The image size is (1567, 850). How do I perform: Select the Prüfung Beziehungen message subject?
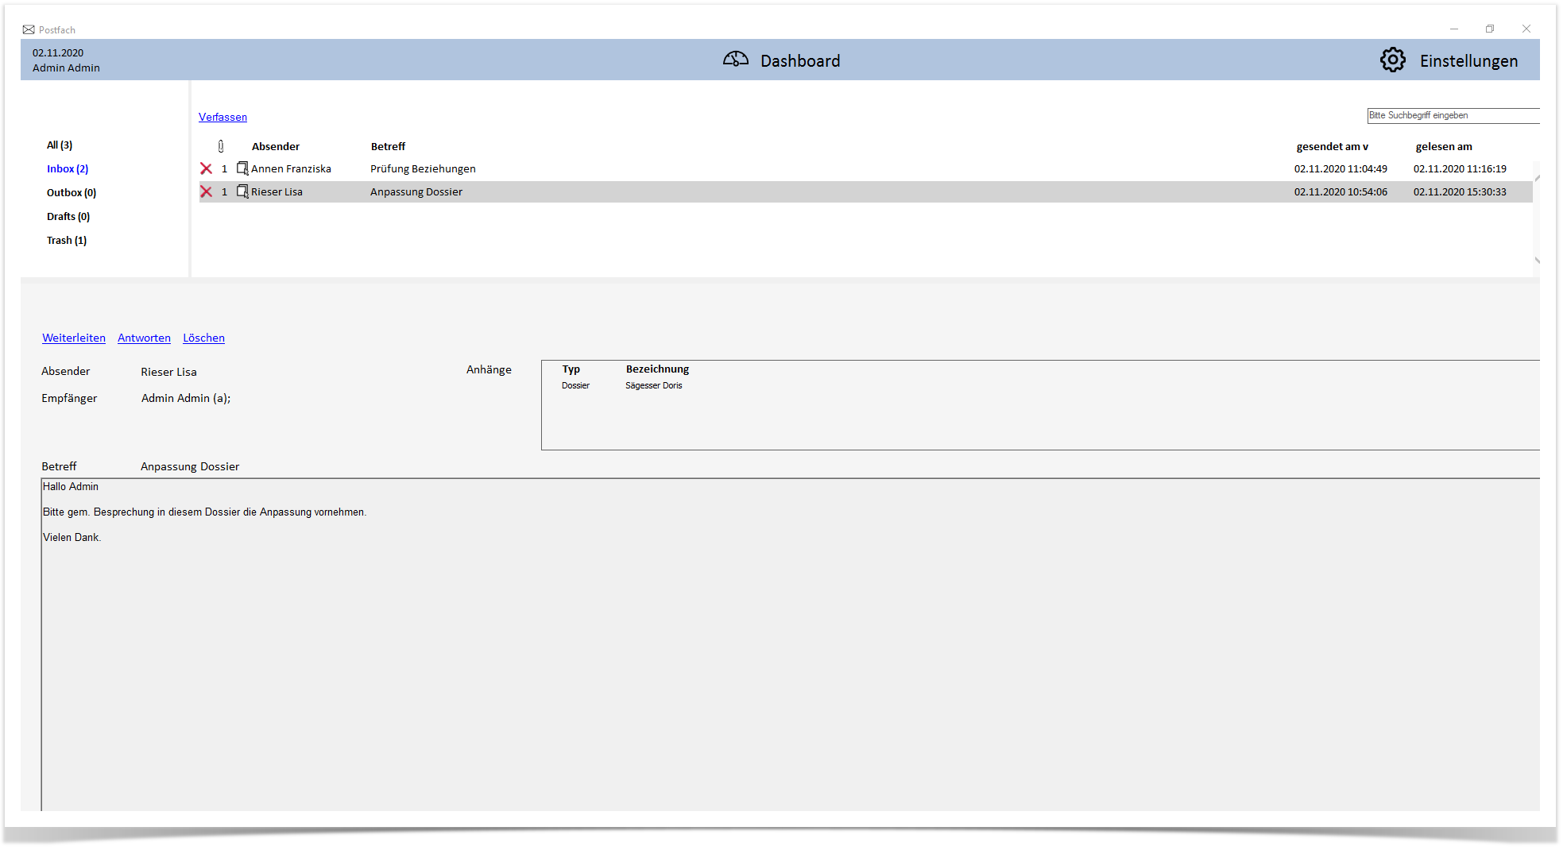click(423, 169)
